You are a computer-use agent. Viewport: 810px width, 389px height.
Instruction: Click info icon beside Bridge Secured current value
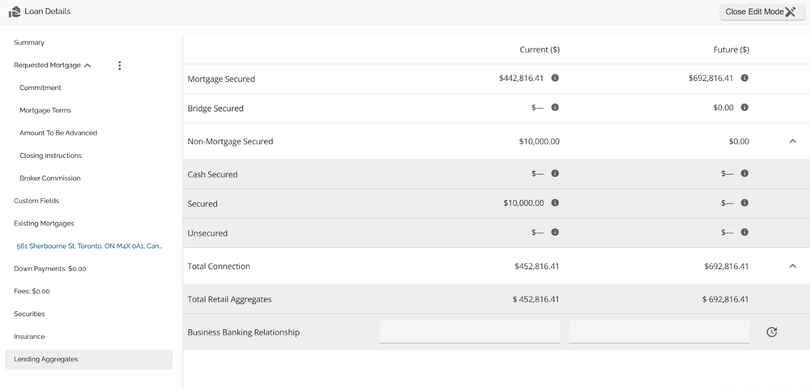pyautogui.click(x=555, y=107)
